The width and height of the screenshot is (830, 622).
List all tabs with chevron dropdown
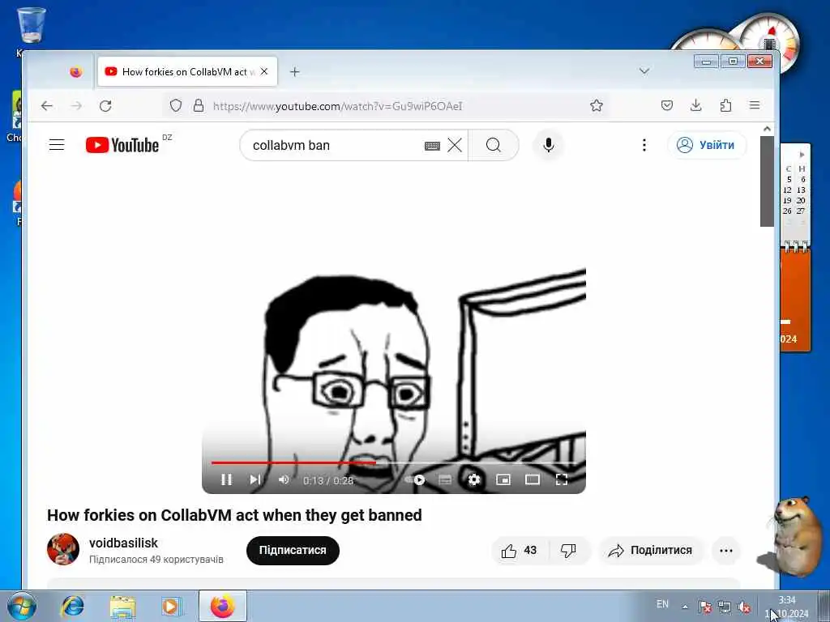644,71
